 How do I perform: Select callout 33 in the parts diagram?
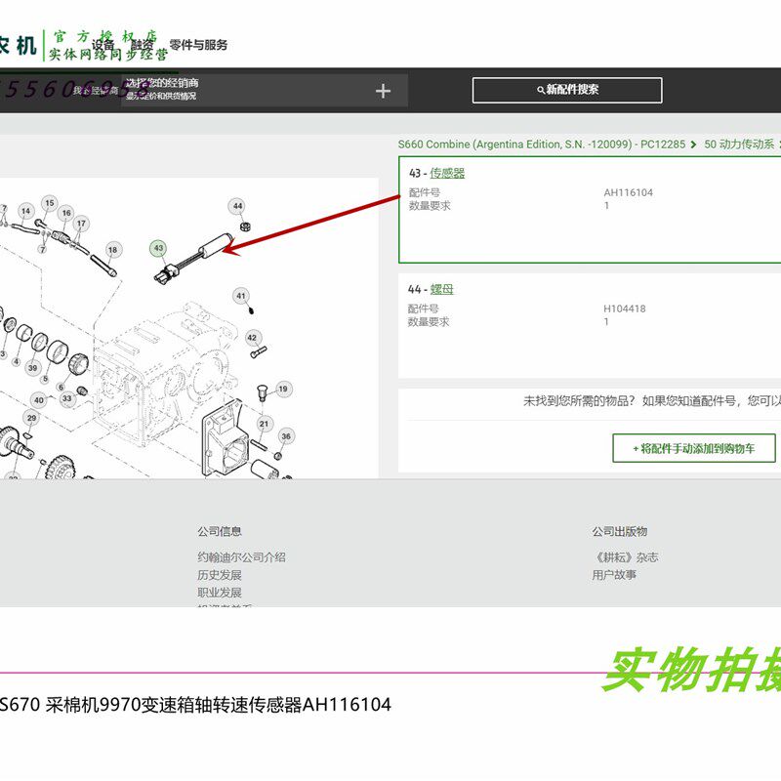[x=66, y=398]
